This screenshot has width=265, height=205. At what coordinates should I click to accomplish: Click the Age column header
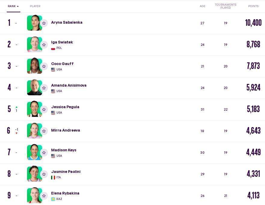tap(202, 6)
